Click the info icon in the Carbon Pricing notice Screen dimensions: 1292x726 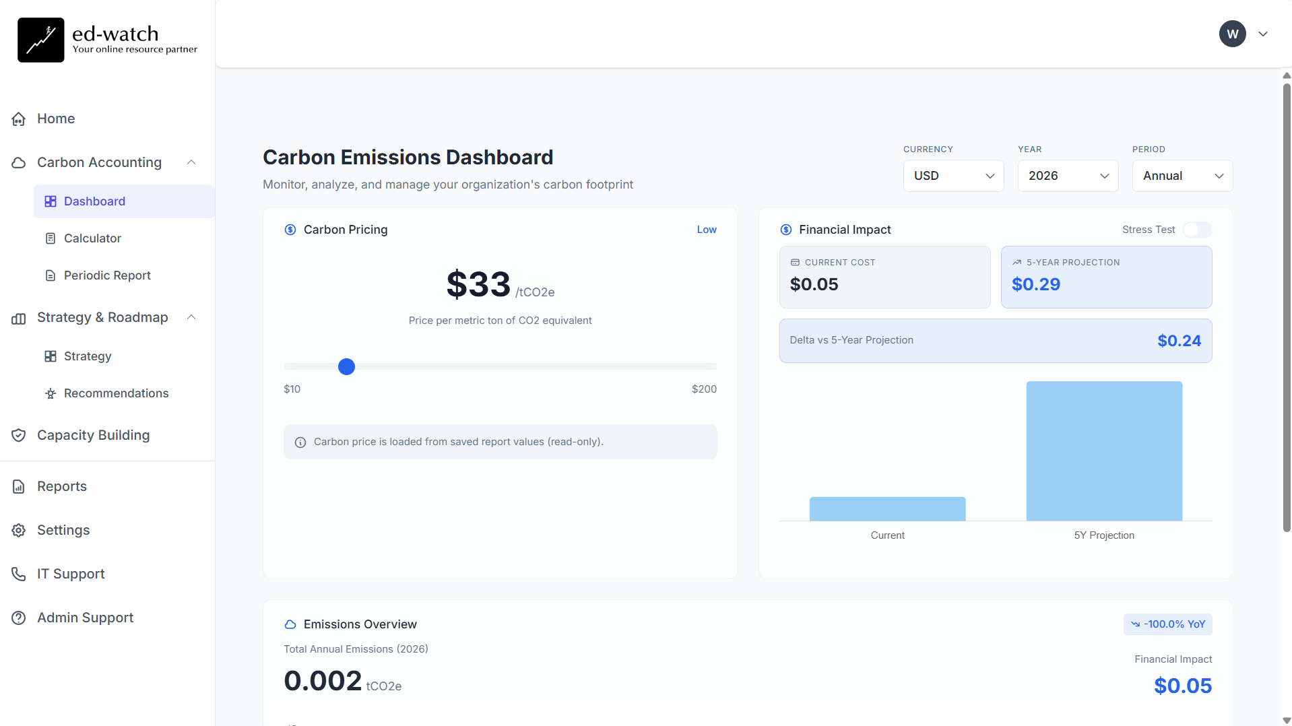pos(300,442)
